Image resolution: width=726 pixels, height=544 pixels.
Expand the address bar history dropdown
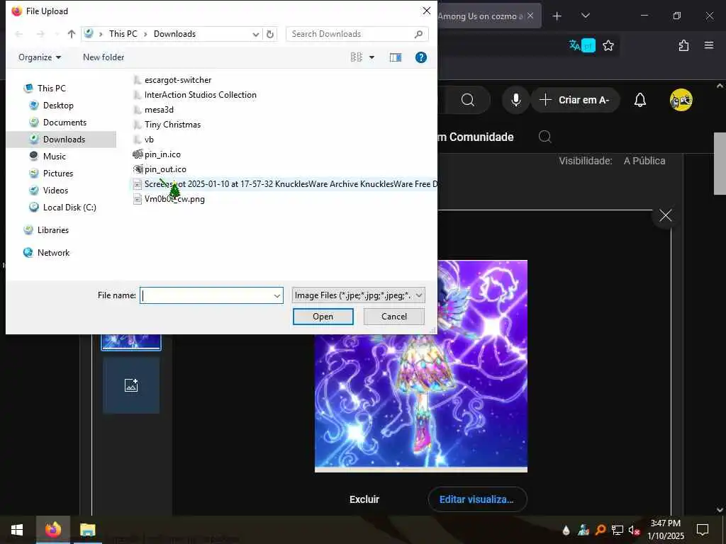coord(255,34)
